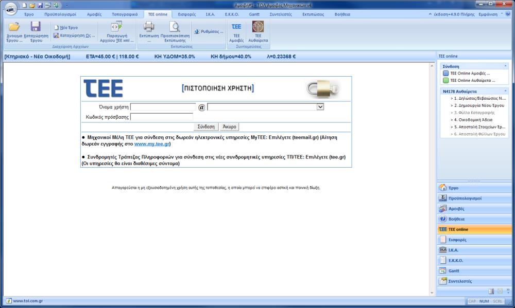Open TEE Online Αυθαίρετα connection
This screenshot has width=515, height=308.
469,80
